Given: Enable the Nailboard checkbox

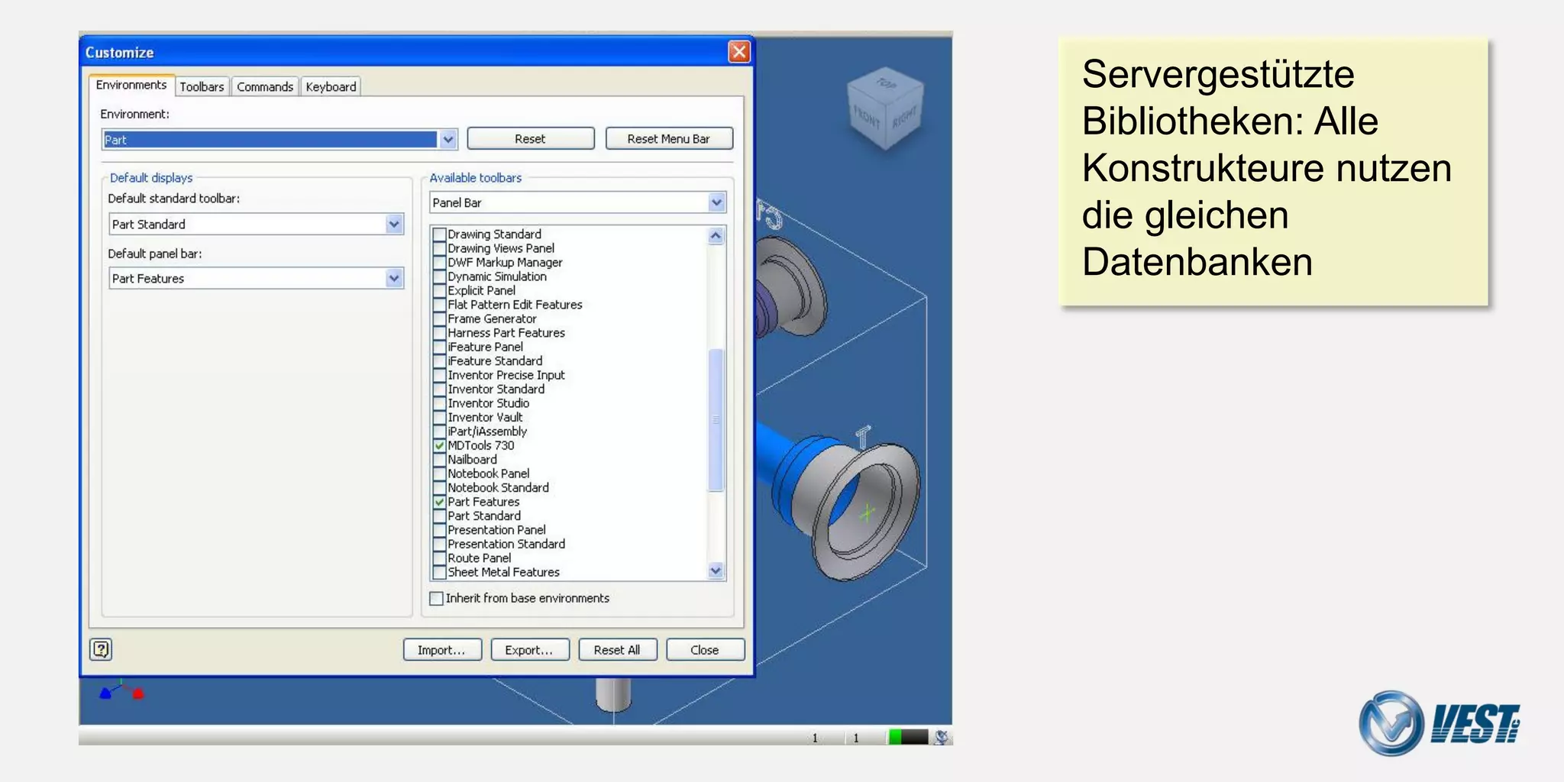Looking at the screenshot, I should 439,460.
